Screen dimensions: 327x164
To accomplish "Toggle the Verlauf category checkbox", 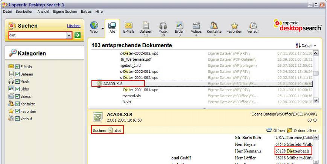I will 17,119.
